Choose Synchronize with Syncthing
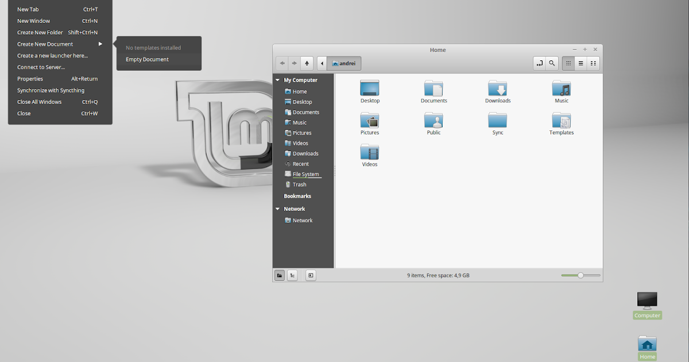689x362 pixels. tap(60, 90)
